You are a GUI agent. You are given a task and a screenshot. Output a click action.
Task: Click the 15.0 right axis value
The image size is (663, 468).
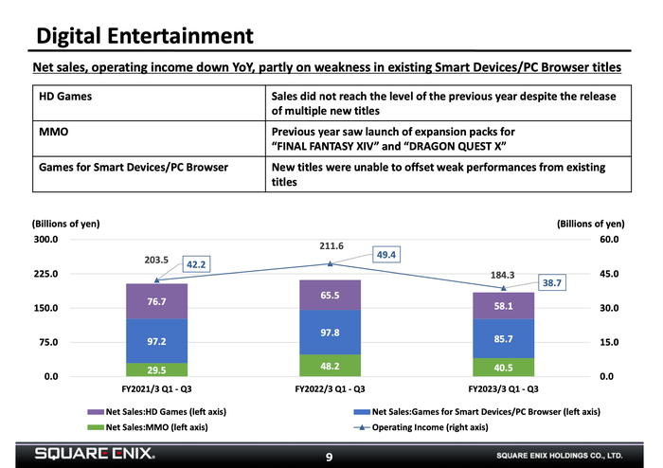[609, 342]
